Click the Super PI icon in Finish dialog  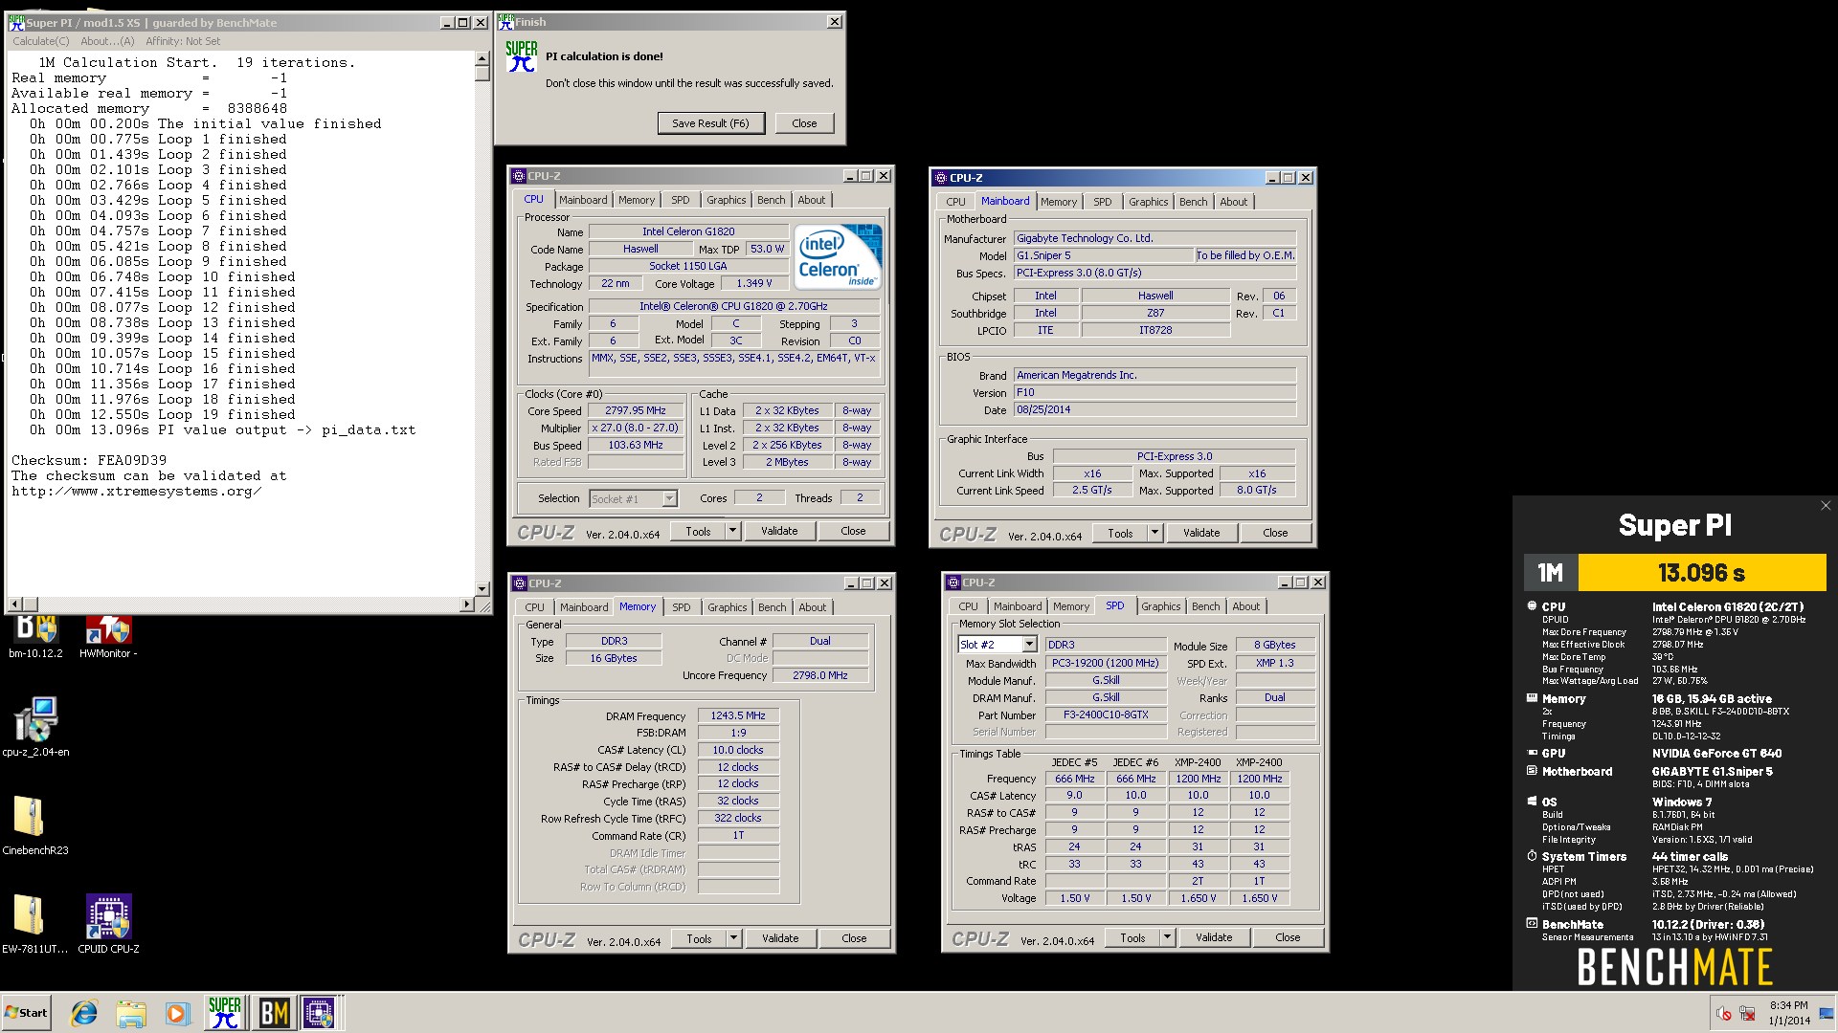(x=522, y=57)
